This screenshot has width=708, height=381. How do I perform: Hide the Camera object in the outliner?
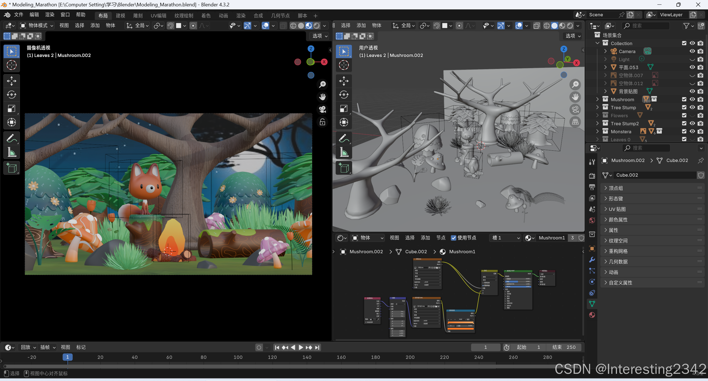coord(692,51)
